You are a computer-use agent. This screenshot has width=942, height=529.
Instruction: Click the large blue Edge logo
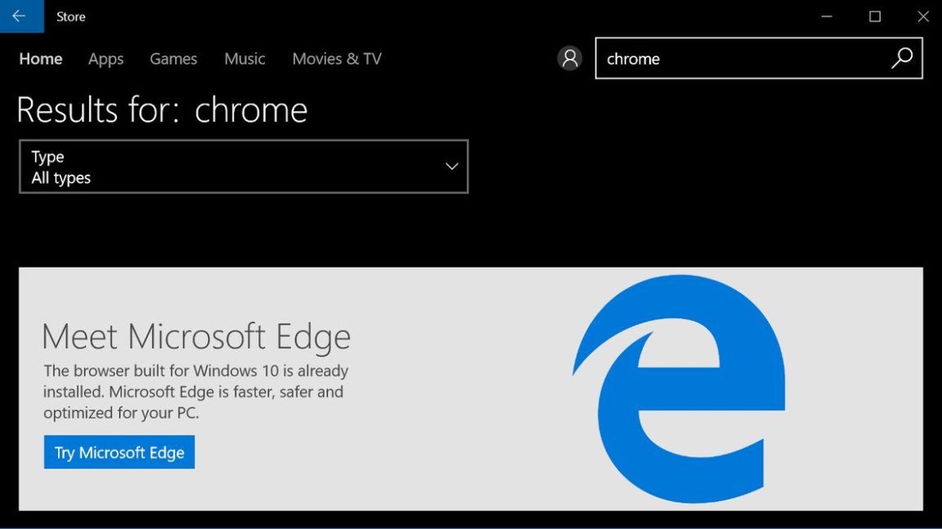pos(680,389)
